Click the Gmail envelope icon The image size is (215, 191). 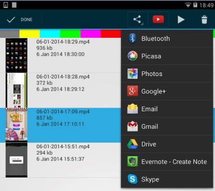(x=132, y=126)
